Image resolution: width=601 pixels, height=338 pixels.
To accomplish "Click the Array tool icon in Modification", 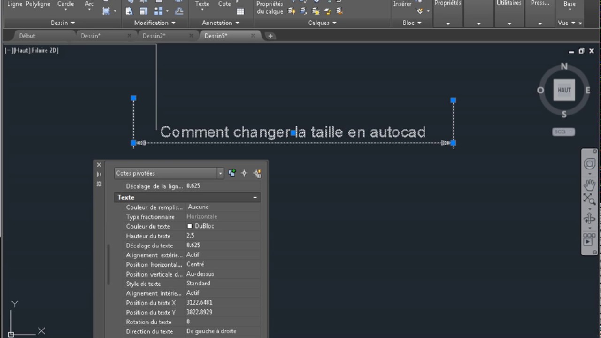I will pos(158,11).
